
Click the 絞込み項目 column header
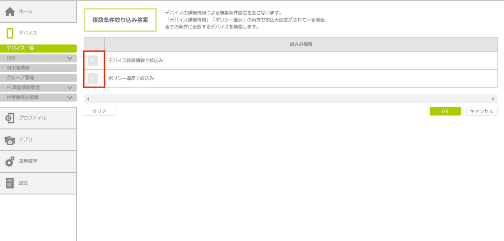tap(301, 44)
